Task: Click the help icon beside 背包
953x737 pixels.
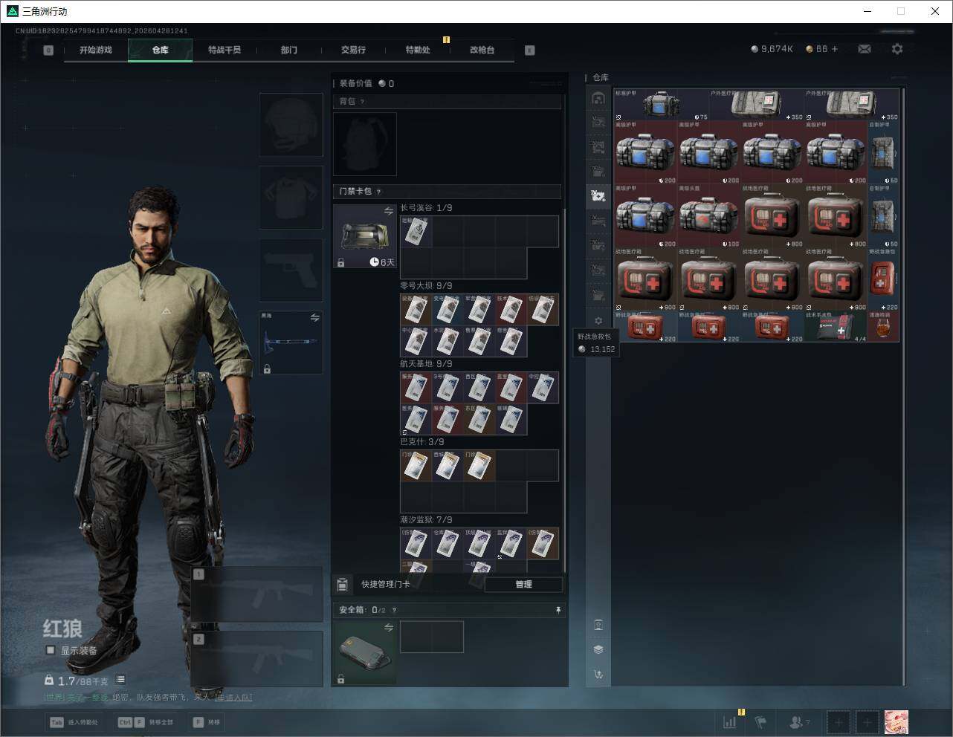Action: [363, 102]
